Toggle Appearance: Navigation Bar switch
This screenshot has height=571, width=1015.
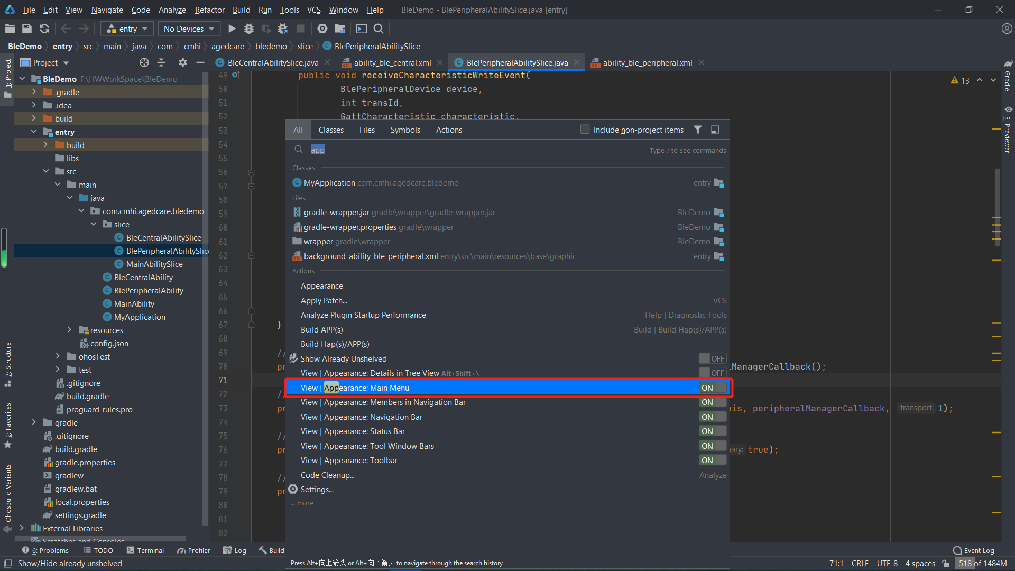point(713,417)
